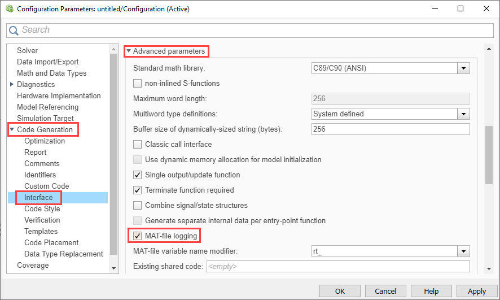Click the search magnifier icon
500x300 pixels.
pyautogui.click(x=14, y=31)
